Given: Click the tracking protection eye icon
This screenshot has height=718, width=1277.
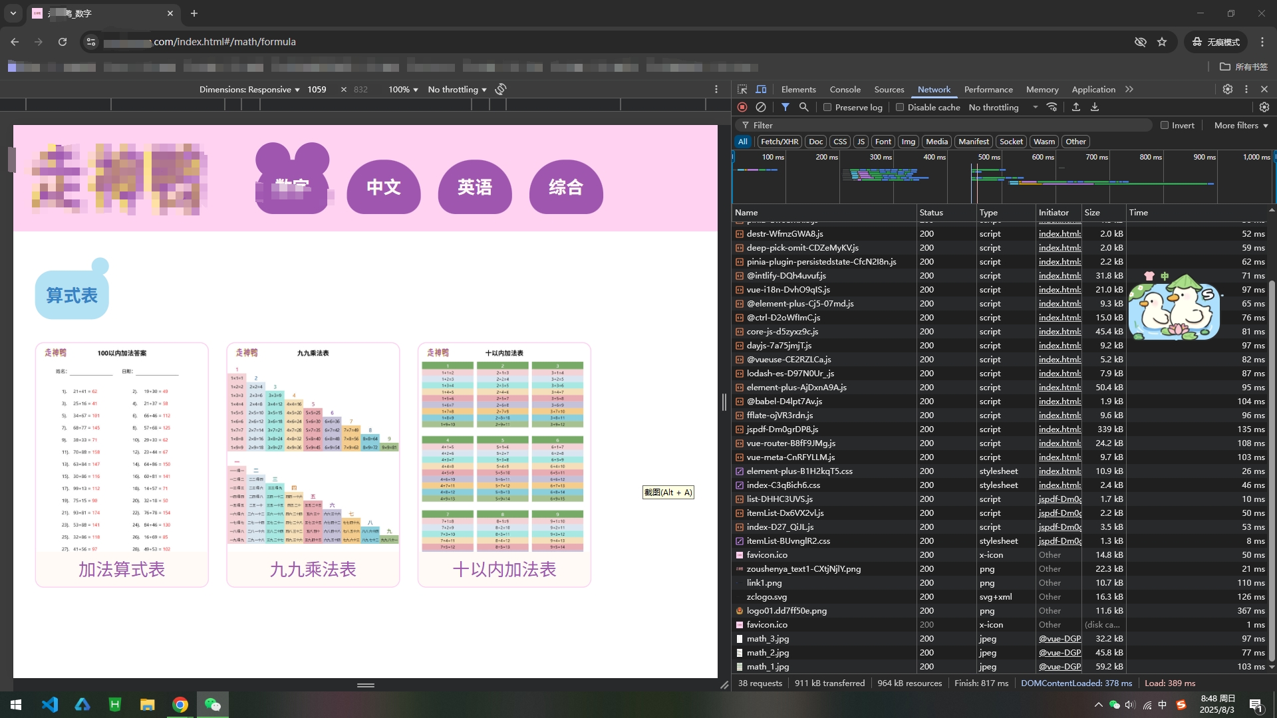Looking at the screenshot, I should pos(1141,42).
